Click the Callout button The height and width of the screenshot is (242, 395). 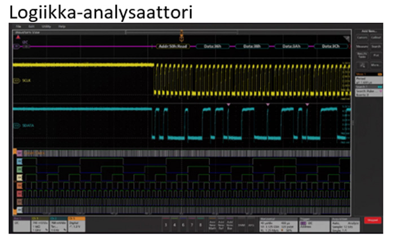click(x=375, y=37)
